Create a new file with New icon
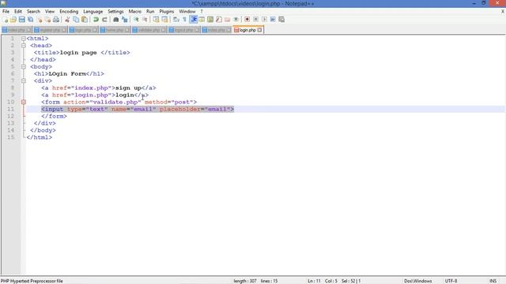Viewport: 506px width, 284px height. pyautogui.click(x=6, y=20)
